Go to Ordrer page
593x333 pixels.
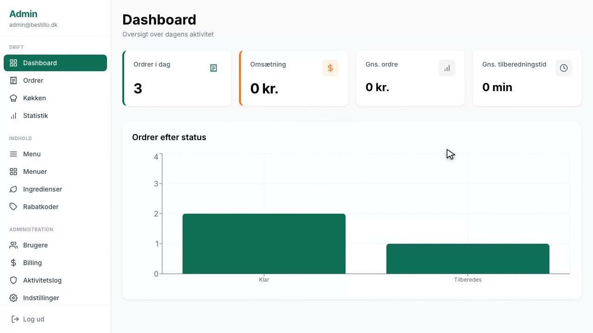click(x=55, y=80)
